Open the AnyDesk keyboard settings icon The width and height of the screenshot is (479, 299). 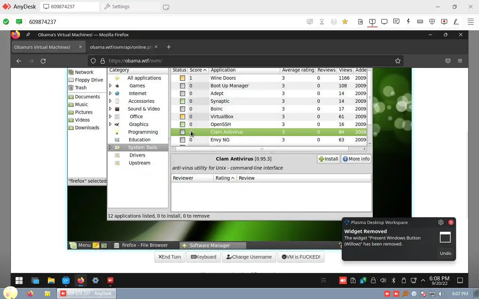coord(420,22)
